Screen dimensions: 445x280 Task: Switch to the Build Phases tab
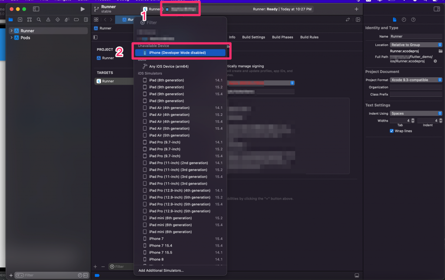[x=282, y=37]
